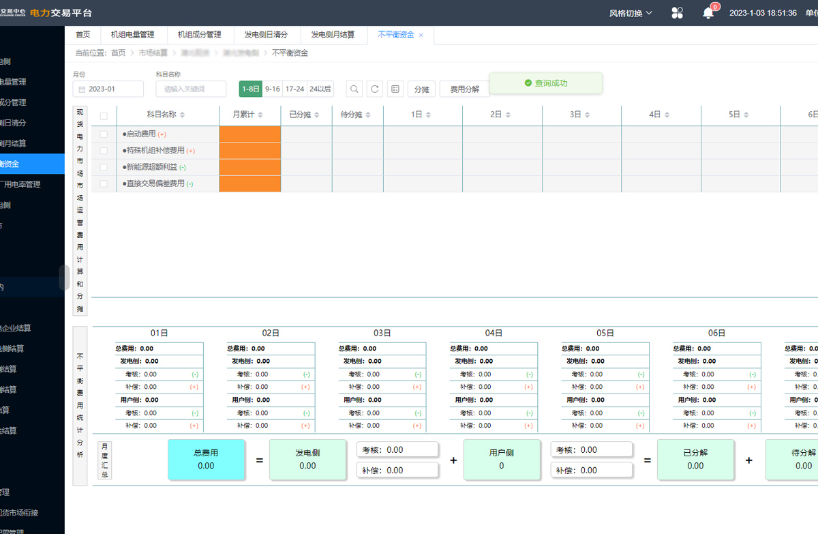Check the 新能源超额利益 row checkbox
This screenshot has height=534, width=818.
(104, 167)
